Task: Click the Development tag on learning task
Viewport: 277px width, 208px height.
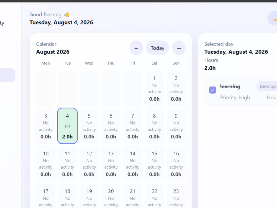Action: point(267,86)
